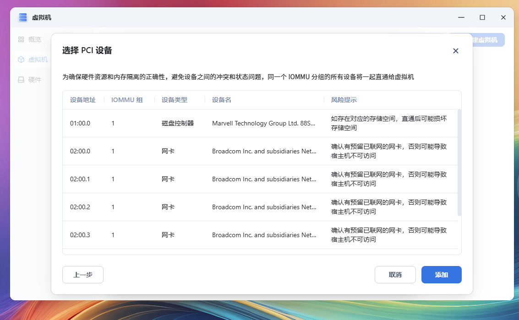The height and width of the screenshot is (320, 519).
Task: Click the device list vertical scrollbar
Action: (459, 163)
